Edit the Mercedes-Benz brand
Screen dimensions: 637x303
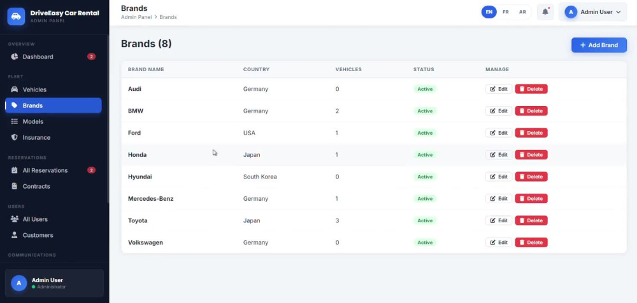pyautogui.click(x=499, y=198)
